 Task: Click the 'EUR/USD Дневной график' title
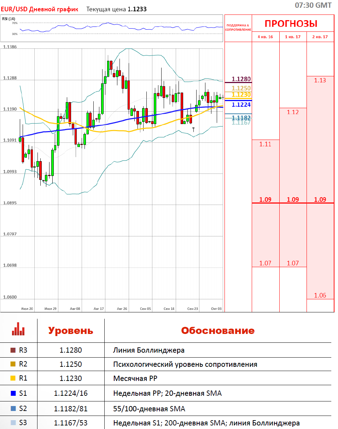(x=40, y=9)
